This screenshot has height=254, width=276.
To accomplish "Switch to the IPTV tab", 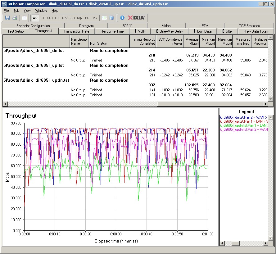I will [204, 26].
